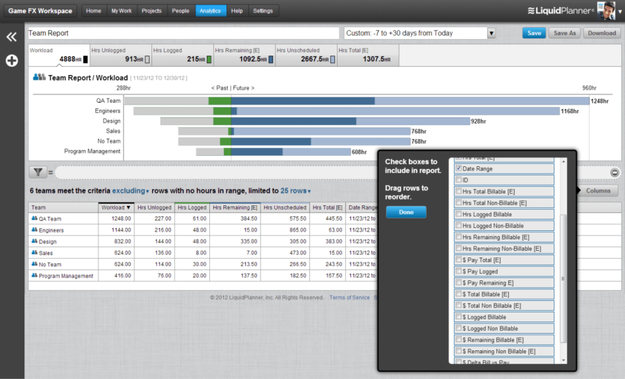Screen dimensions: 625x379
Task: Click the Save button
Action: 534,33
